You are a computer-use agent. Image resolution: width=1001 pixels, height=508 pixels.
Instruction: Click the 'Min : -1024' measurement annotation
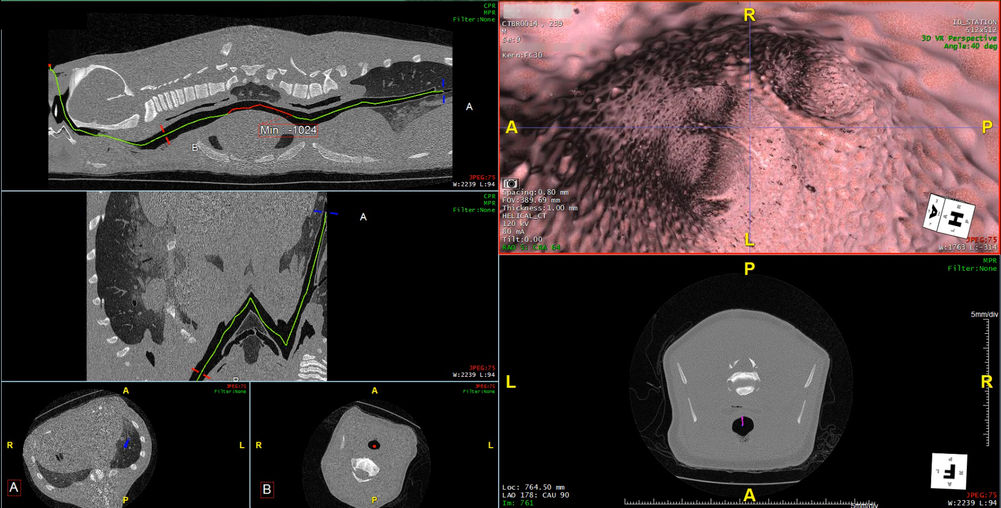[x=288, y=130]
